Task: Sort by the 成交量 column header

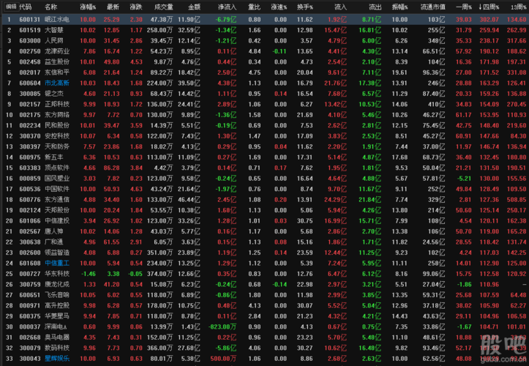Action: (164, 7)
